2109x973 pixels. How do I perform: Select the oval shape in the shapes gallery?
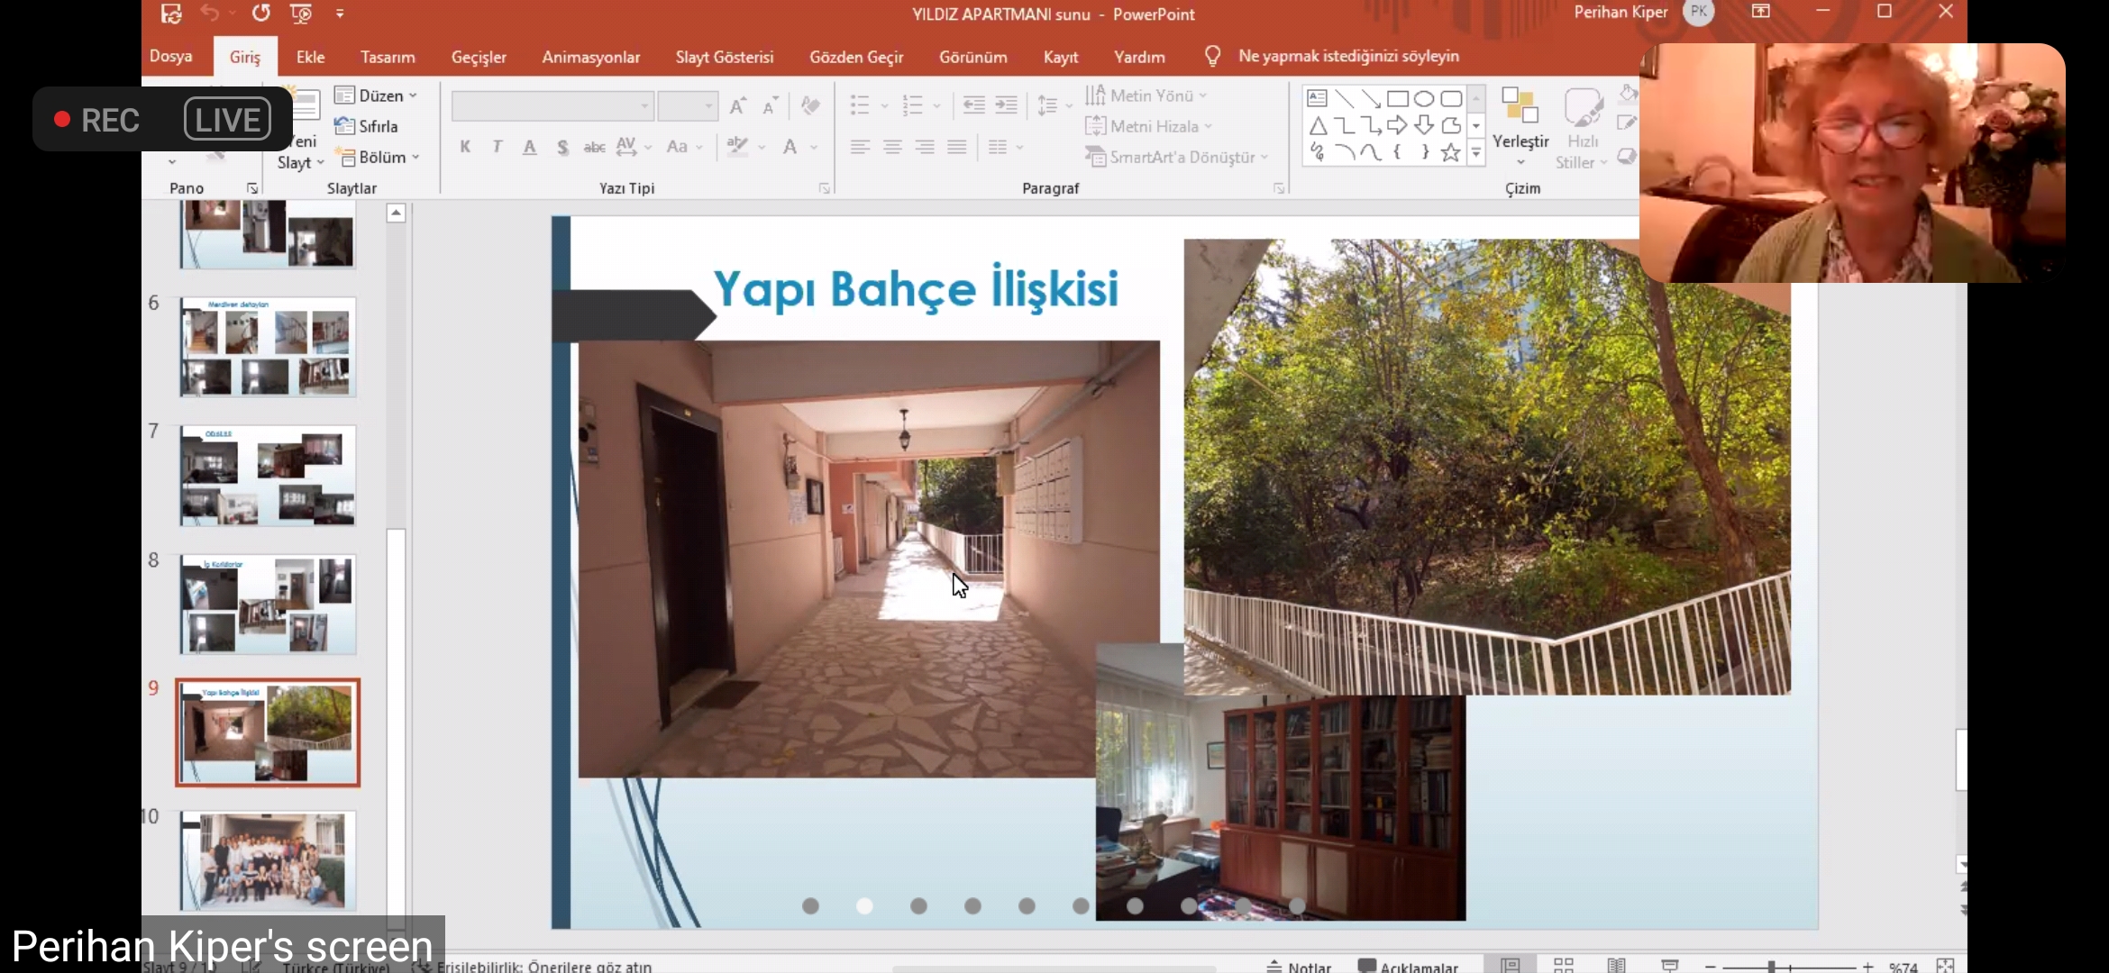coord(1424,99)
